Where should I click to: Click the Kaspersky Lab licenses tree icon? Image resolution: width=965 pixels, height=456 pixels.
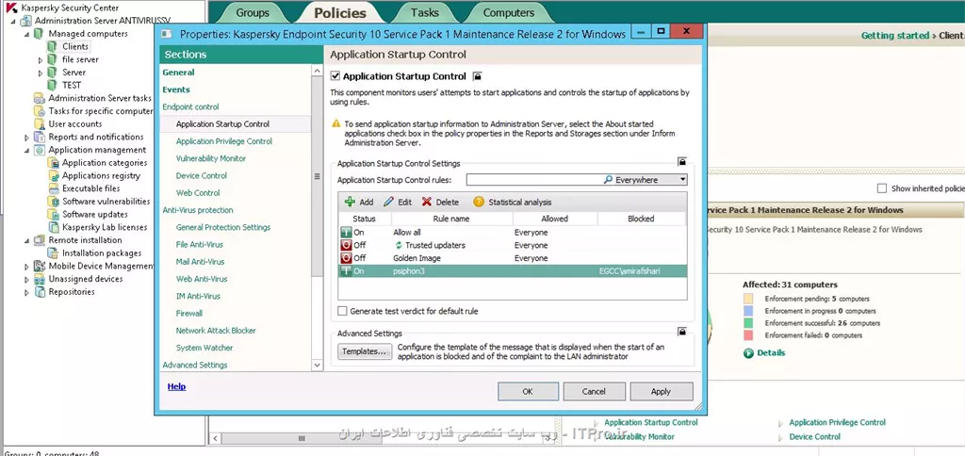point(53,228)
